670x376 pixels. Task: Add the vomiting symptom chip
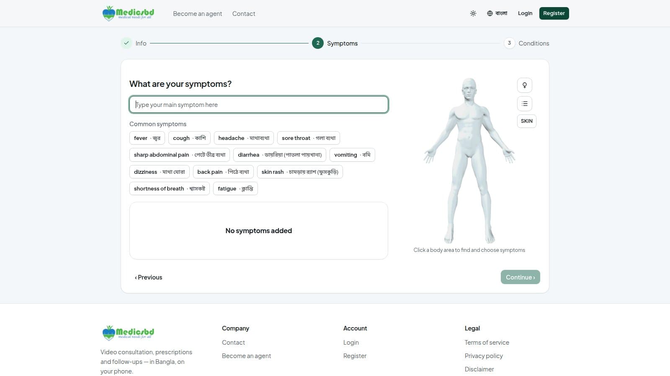click(x=352, y=155)
